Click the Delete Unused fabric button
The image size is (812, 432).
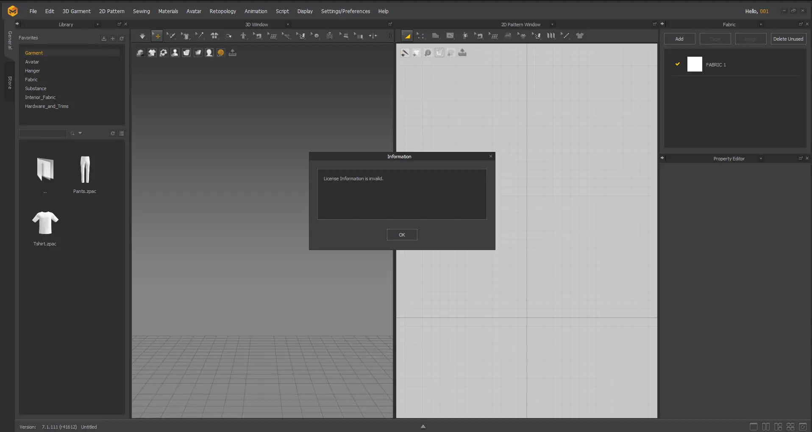point(788,39)
